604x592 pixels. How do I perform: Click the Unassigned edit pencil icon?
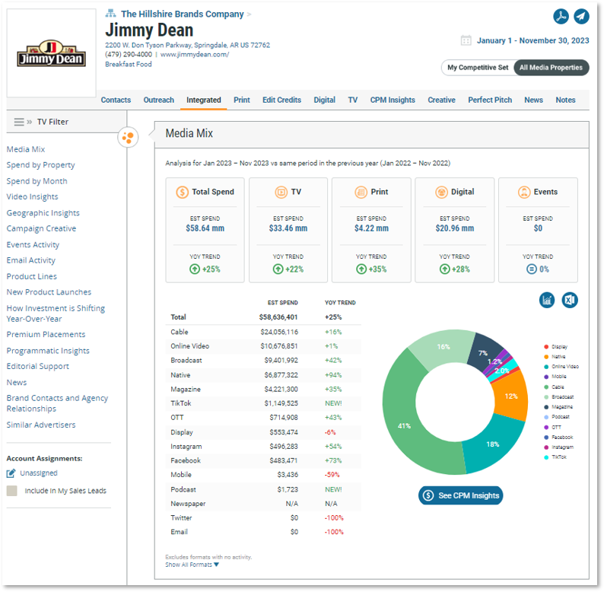11,473
